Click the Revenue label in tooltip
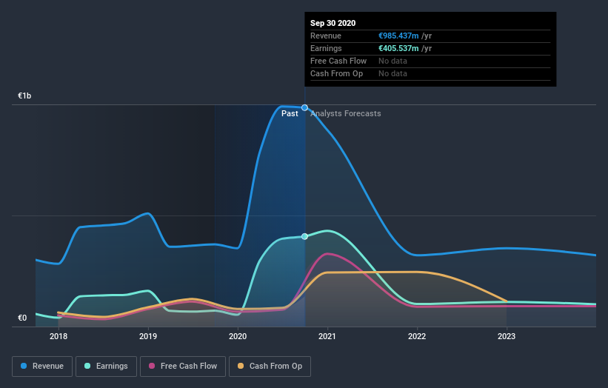 coord(326,36)
